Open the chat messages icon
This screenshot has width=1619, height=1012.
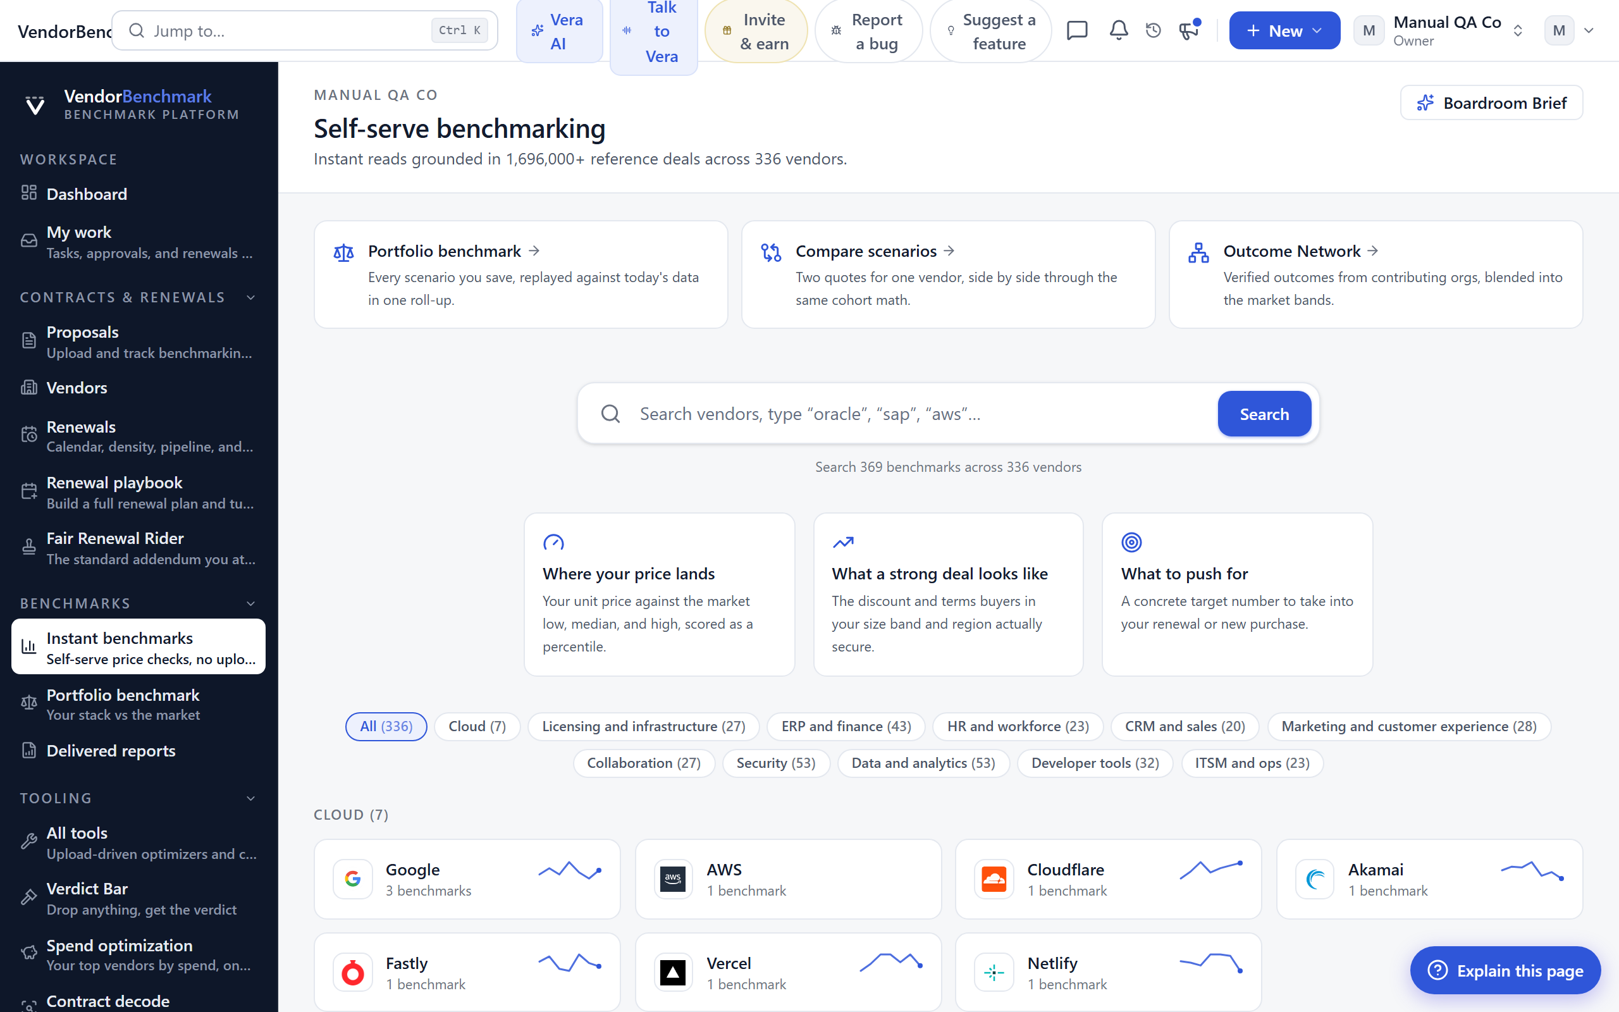click(x=1077, y=31)
